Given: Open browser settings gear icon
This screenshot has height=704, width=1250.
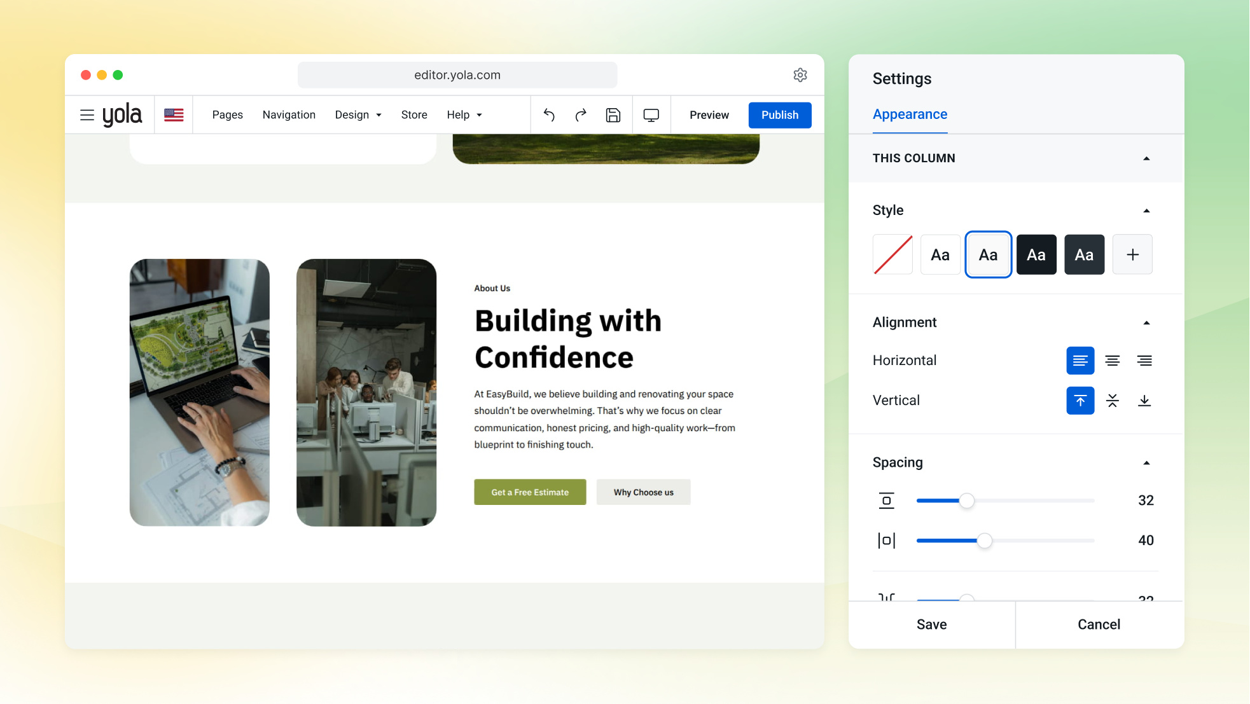Looking at the screenshot, I should (x=800, y=75).
